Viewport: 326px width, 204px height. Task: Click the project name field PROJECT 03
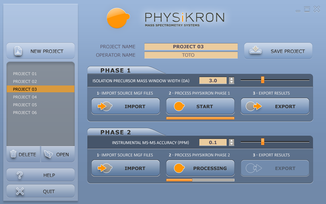[x=191, y=47]
